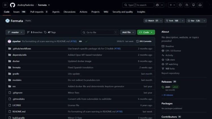212x119 pixels.
Task: Switch to the Discussions tab
Action: [70, 12]
